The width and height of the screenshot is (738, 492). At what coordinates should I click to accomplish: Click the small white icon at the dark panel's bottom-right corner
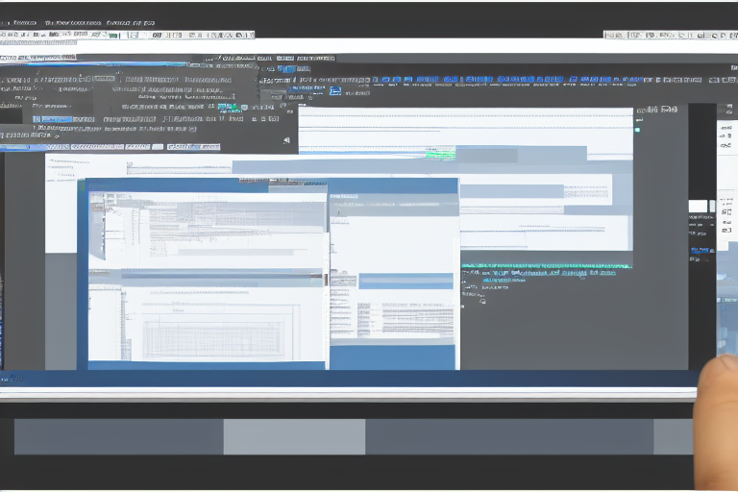click(286, 140)
